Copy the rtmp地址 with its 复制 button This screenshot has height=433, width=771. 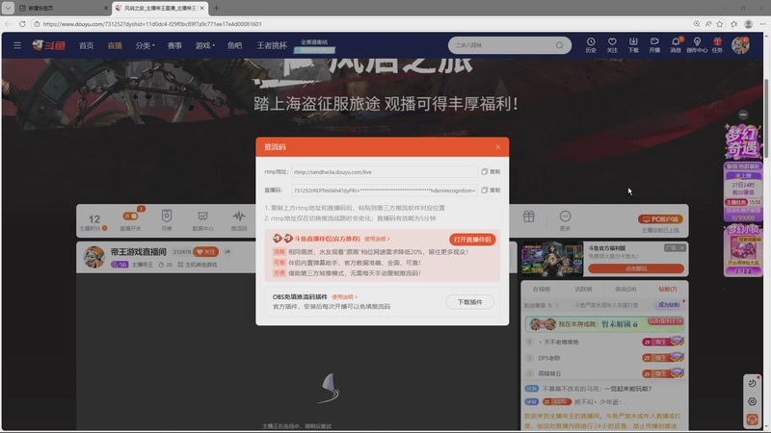[x=491, y=172]
